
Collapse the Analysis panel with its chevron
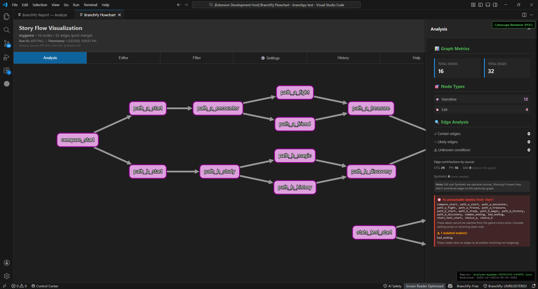[x=529, y=29]
